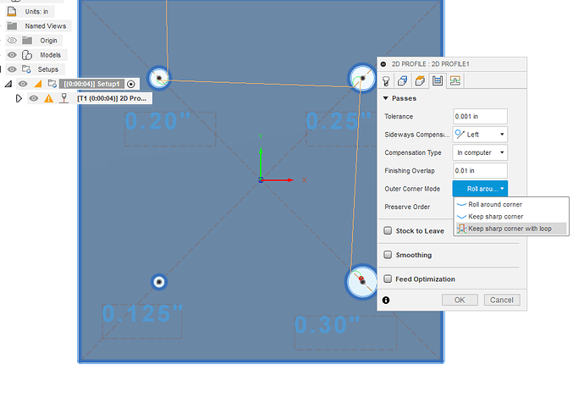Click the tool icon beside T1 operation
This screenshot has height=403, width=584.
coord(64,98)
